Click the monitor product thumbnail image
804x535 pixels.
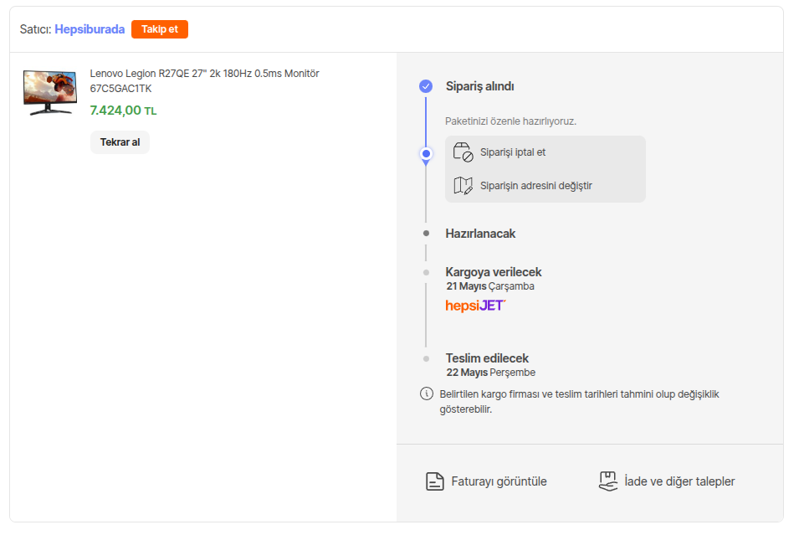[49, 91]
